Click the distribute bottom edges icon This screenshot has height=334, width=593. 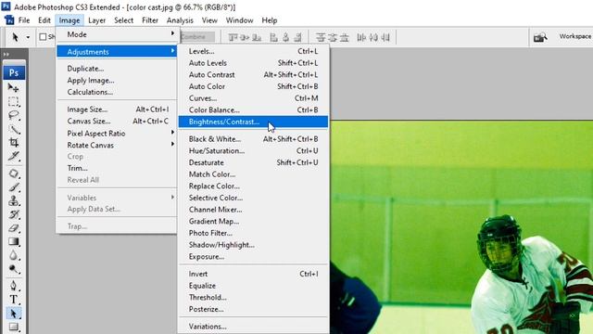point(344,37)
